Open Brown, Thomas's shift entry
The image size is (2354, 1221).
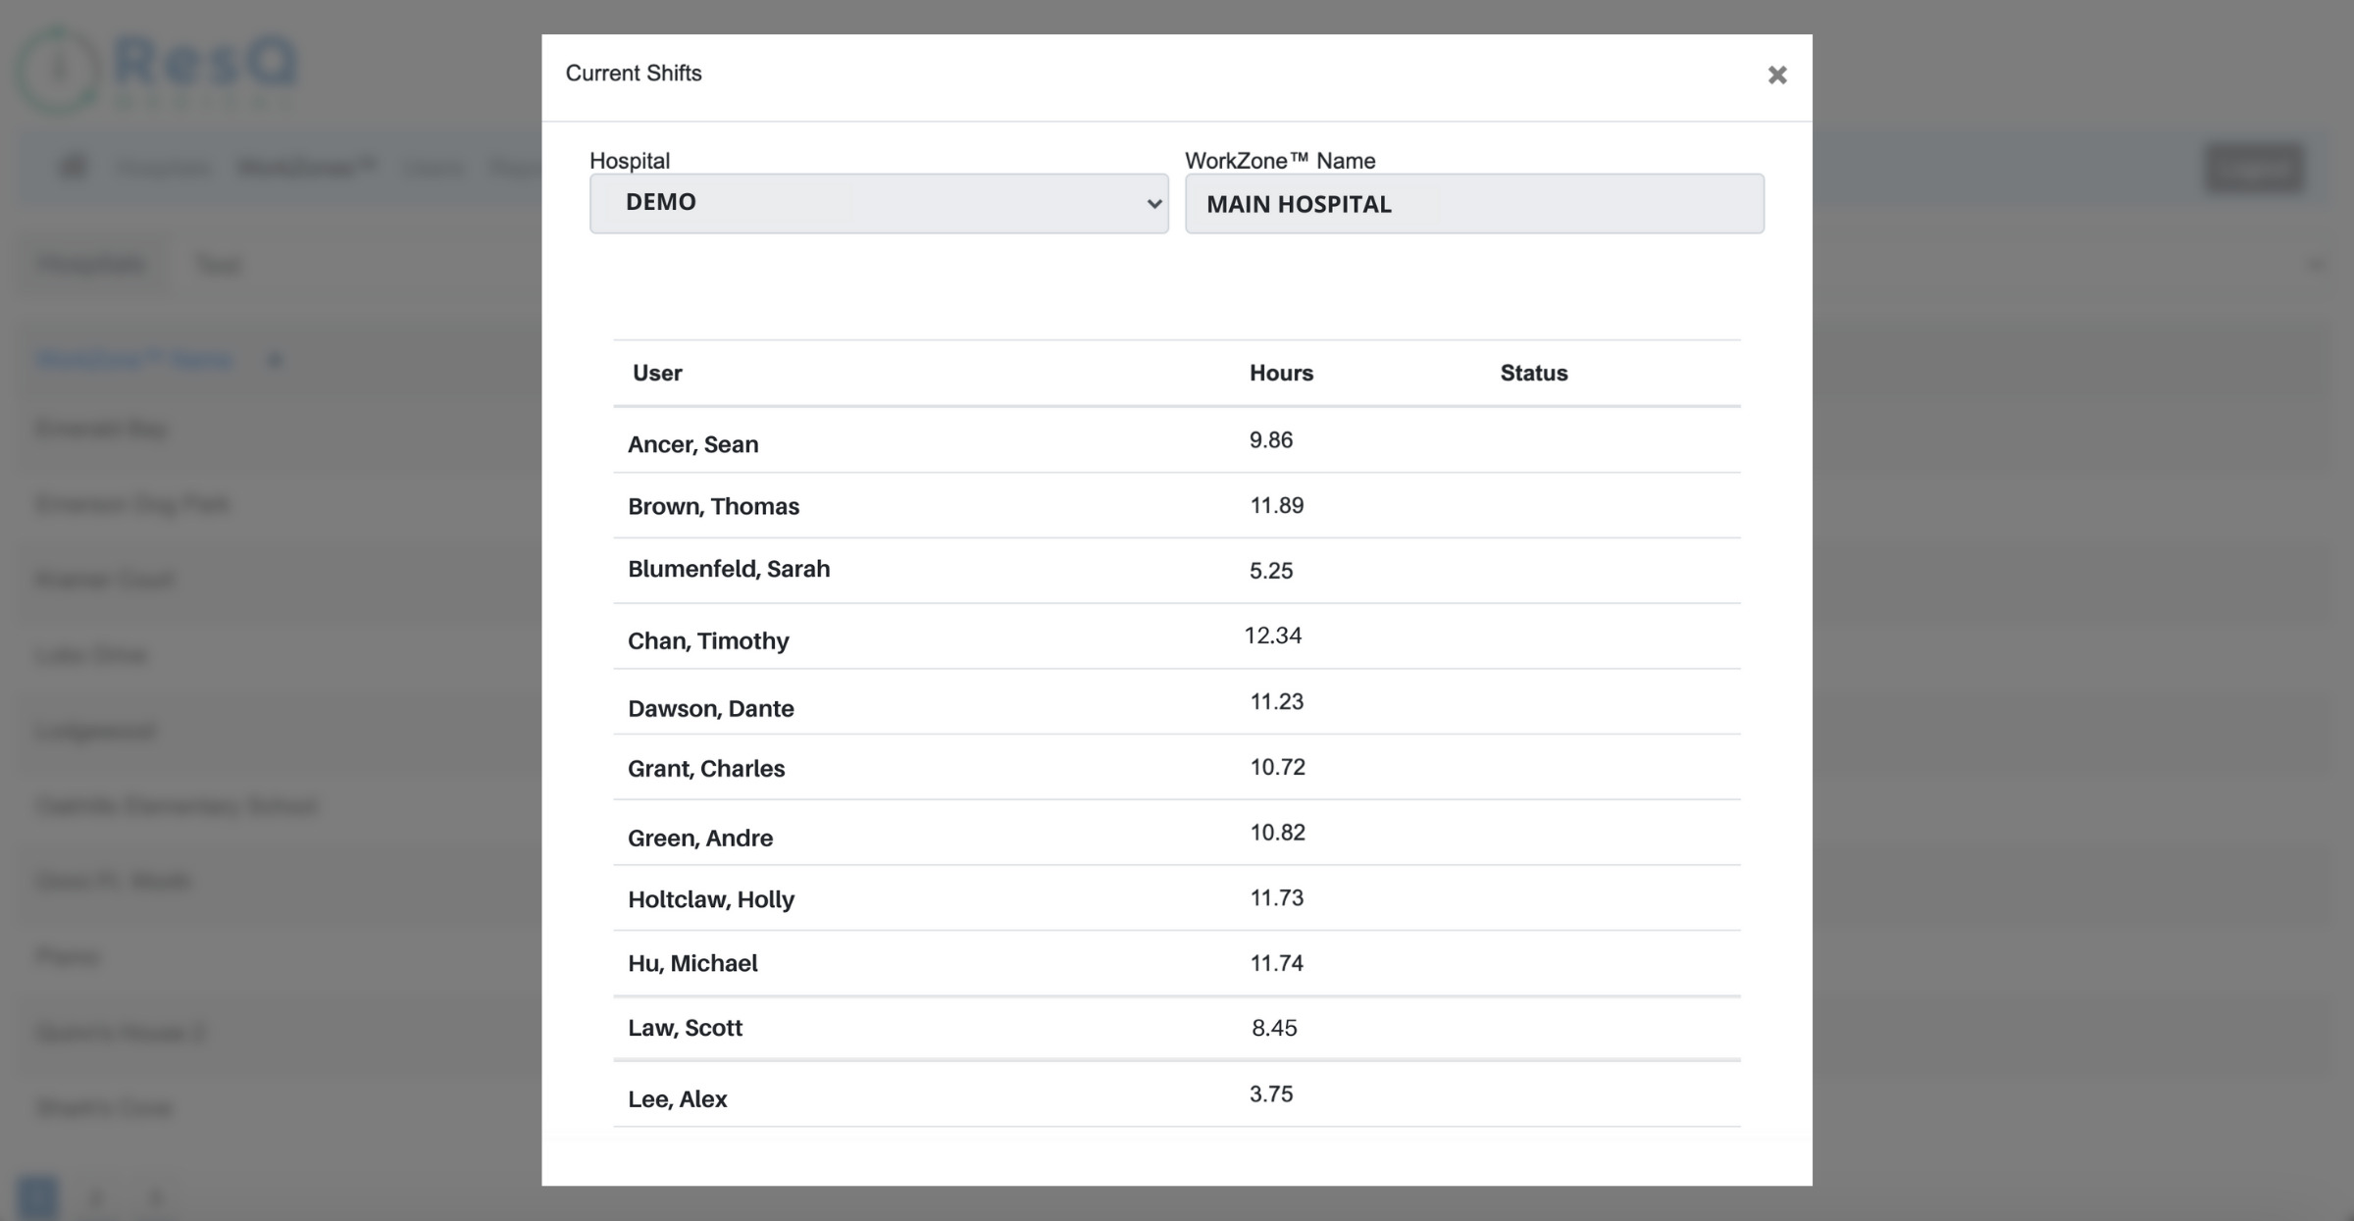pyautogui.click(x=714, y=506)
